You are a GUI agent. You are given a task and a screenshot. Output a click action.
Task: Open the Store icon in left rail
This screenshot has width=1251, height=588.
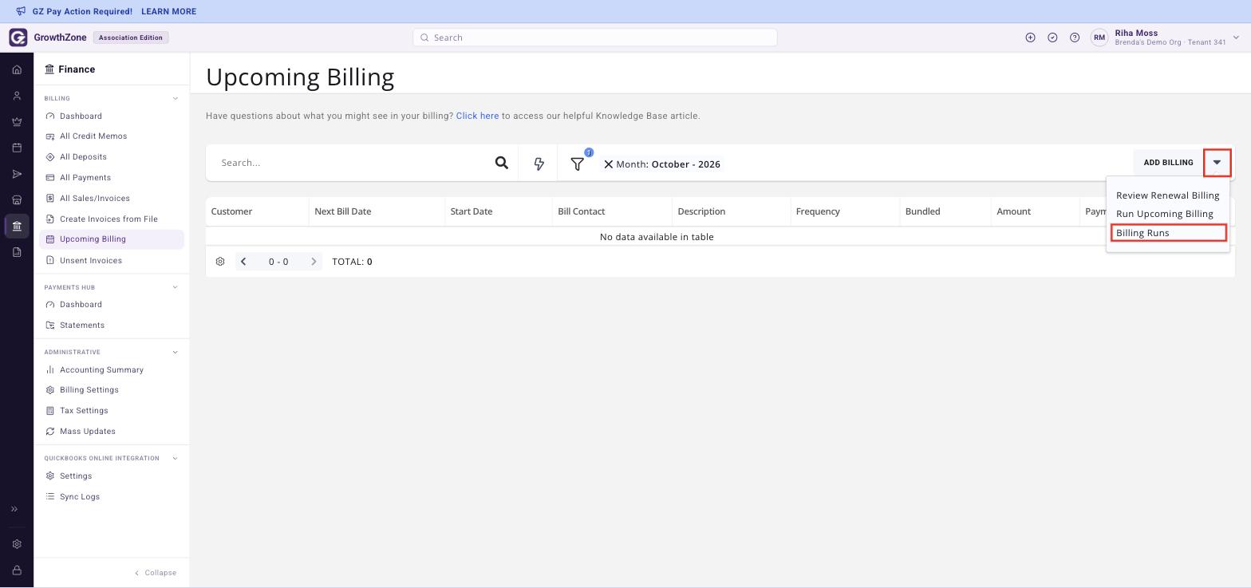coord(17,200)
